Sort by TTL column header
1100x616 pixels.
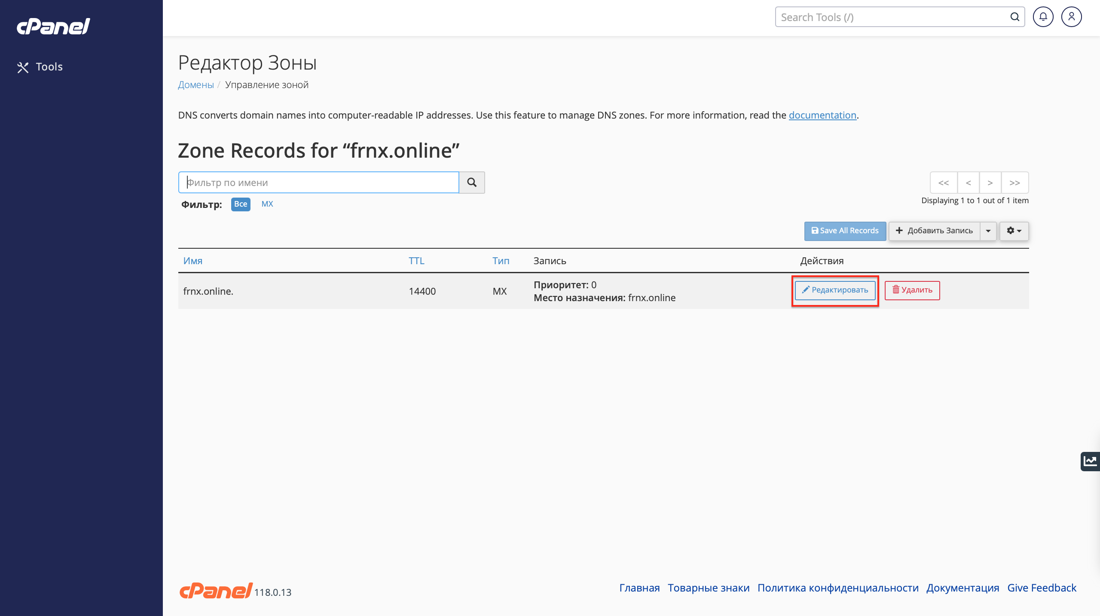click(x=416, y=261)
